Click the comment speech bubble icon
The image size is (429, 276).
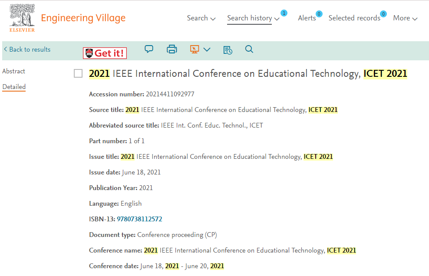149,49
